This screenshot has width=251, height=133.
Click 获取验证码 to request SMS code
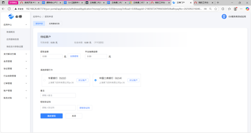coord(85,108)
